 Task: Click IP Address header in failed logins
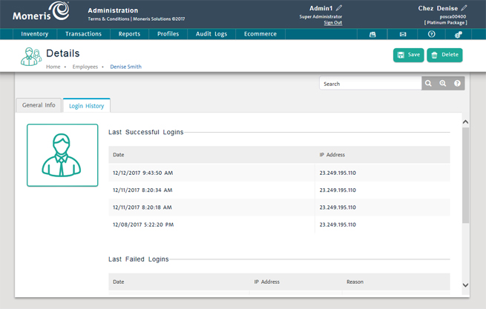pos(267,282)
